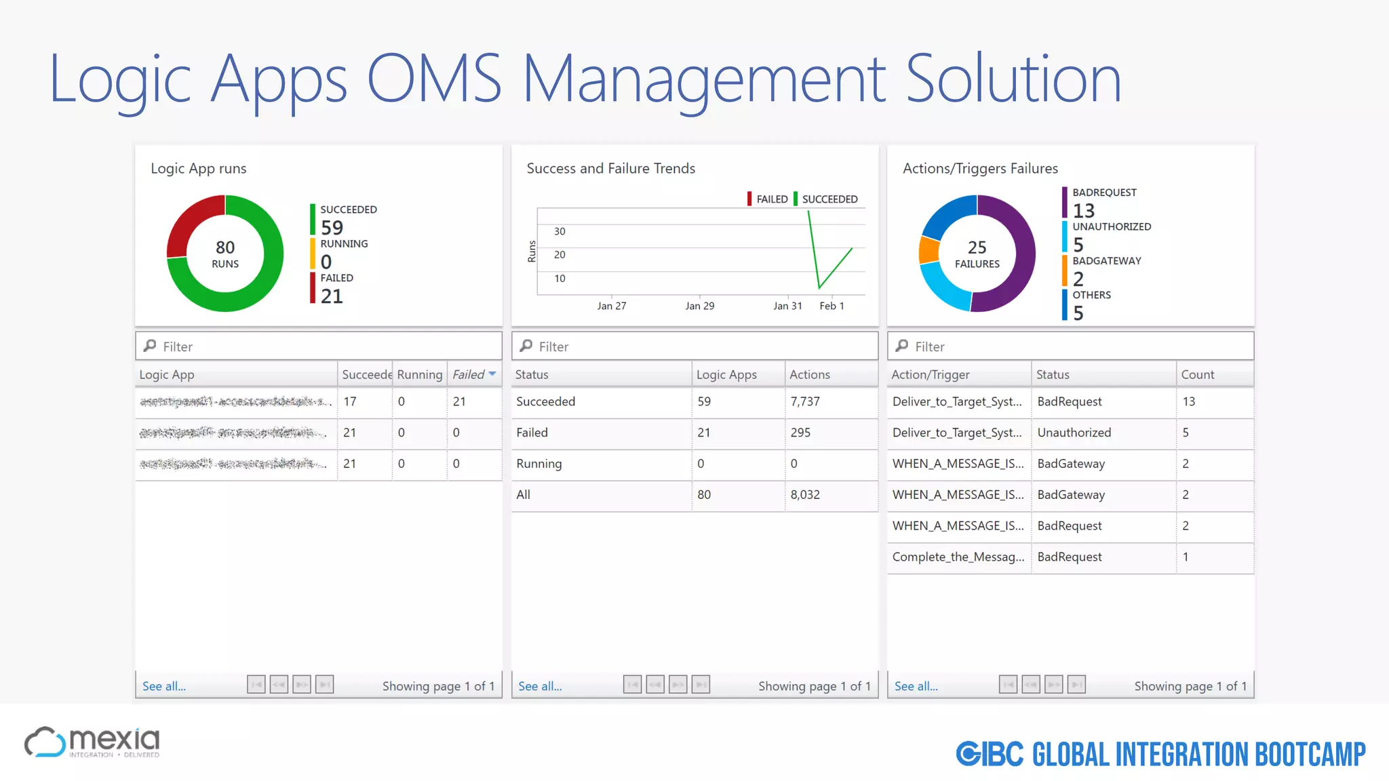The width and height of the screenshot is (1389, 781).
Task: Click the Action/Trigger column header
Action: pos(931,374)
